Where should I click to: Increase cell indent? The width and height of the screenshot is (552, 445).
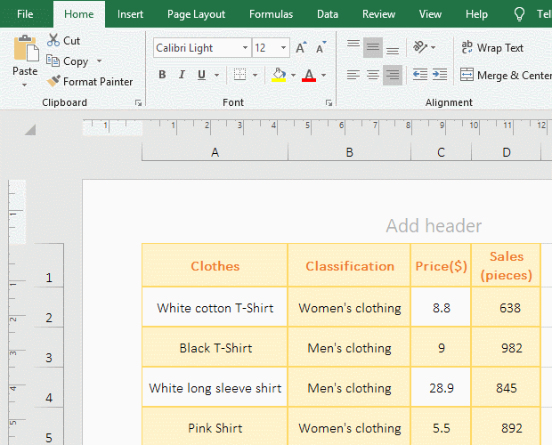[440, 75]
